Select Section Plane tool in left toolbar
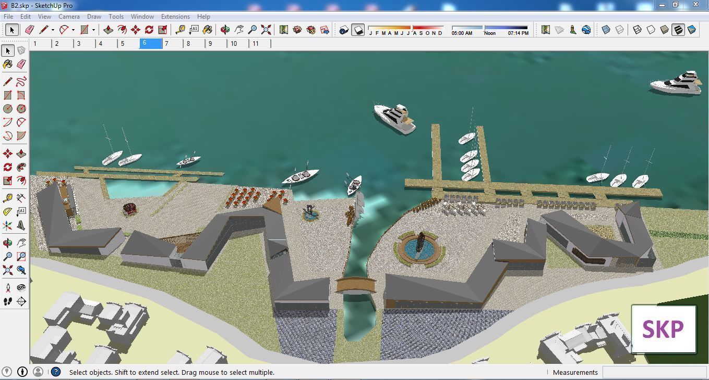This screenshot has height=380, width=709. click(21, 301)
